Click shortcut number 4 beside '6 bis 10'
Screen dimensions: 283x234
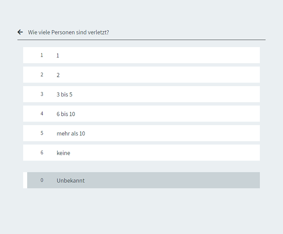click(42, 114)
